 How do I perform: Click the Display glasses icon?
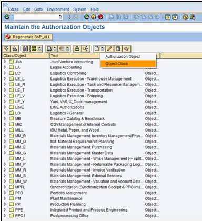coord(127,48)
